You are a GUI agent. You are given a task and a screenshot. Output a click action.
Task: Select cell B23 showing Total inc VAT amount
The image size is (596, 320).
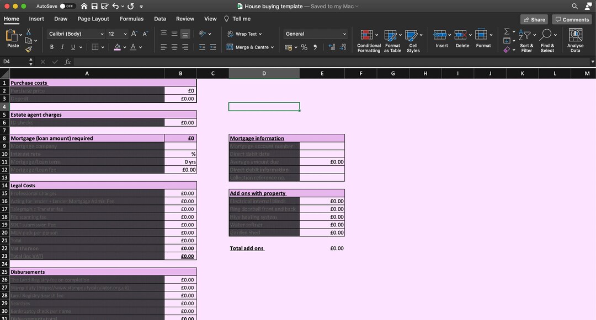180,256
